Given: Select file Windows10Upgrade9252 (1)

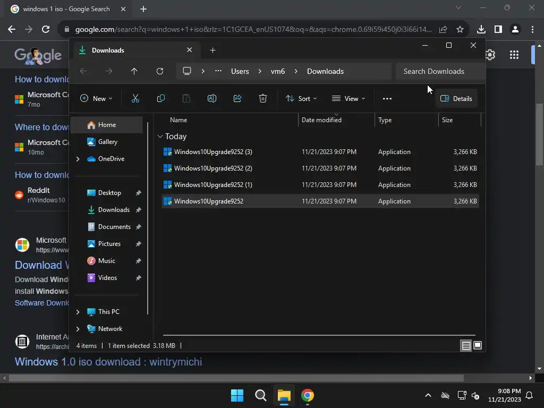Looking at the screenshot, I should click(320, 185).
